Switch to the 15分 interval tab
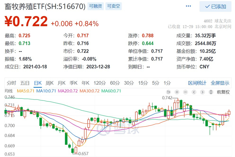Viewport: 235px width, 157px height. [143, 83]
